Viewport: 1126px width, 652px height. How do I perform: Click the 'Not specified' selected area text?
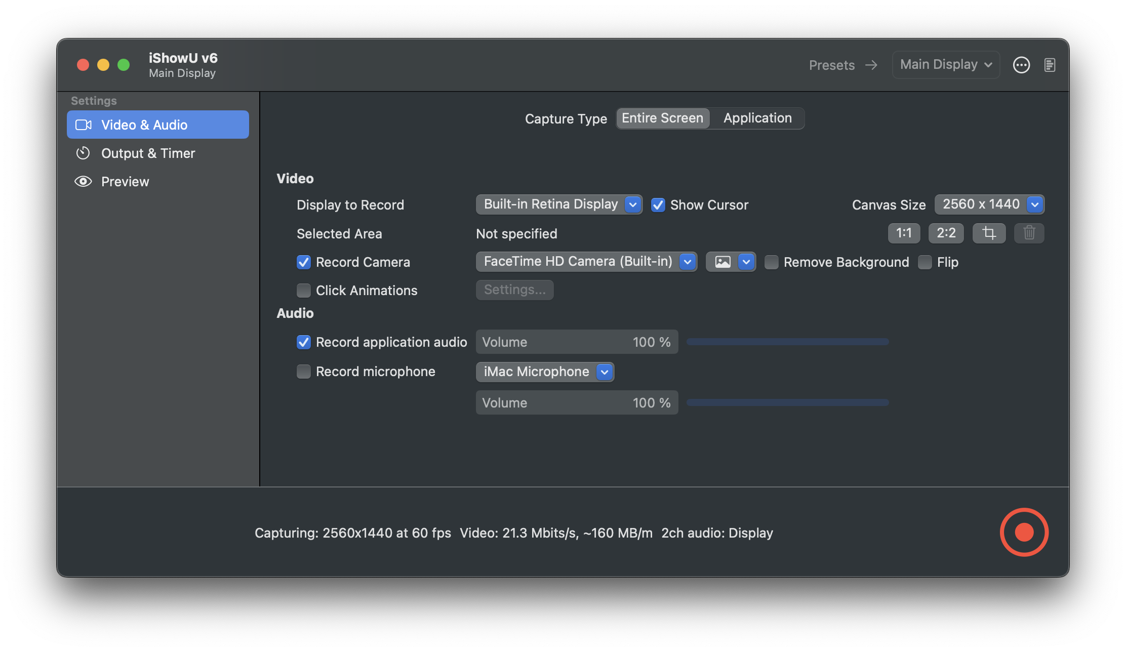[x=516, y=234]
